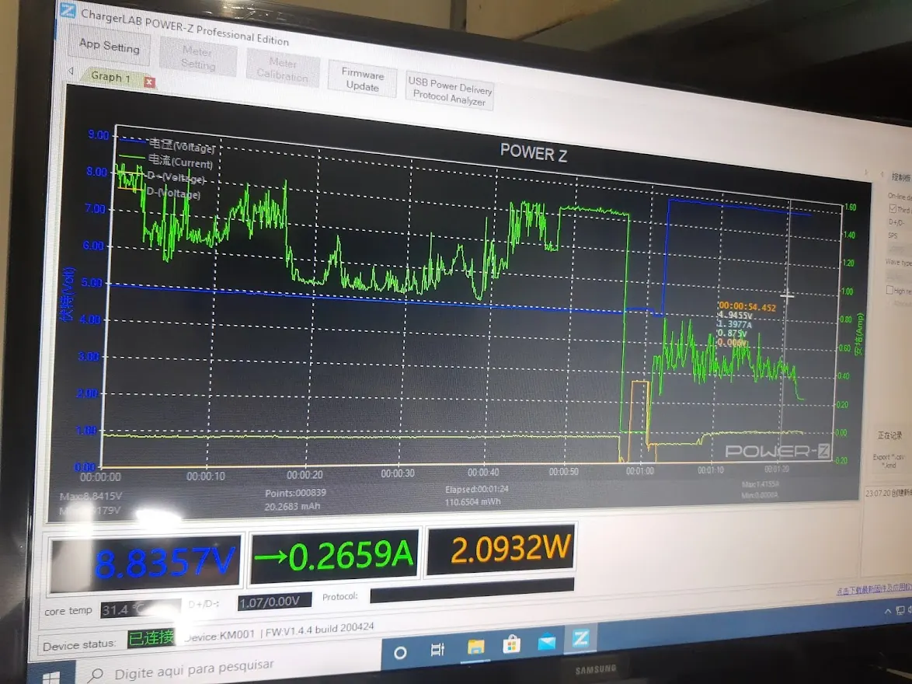
Task: Open the firmware download link at right
Action: pos(874,590)
